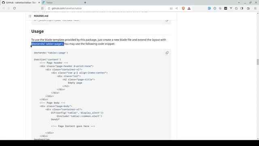259x146 pixels.
Task: Click the README.md file header label
Action: 41,16
